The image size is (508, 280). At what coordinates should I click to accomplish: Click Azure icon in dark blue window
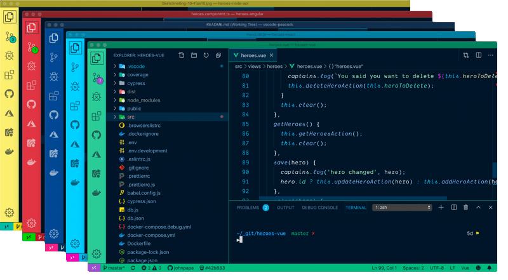tap(54, 134)
